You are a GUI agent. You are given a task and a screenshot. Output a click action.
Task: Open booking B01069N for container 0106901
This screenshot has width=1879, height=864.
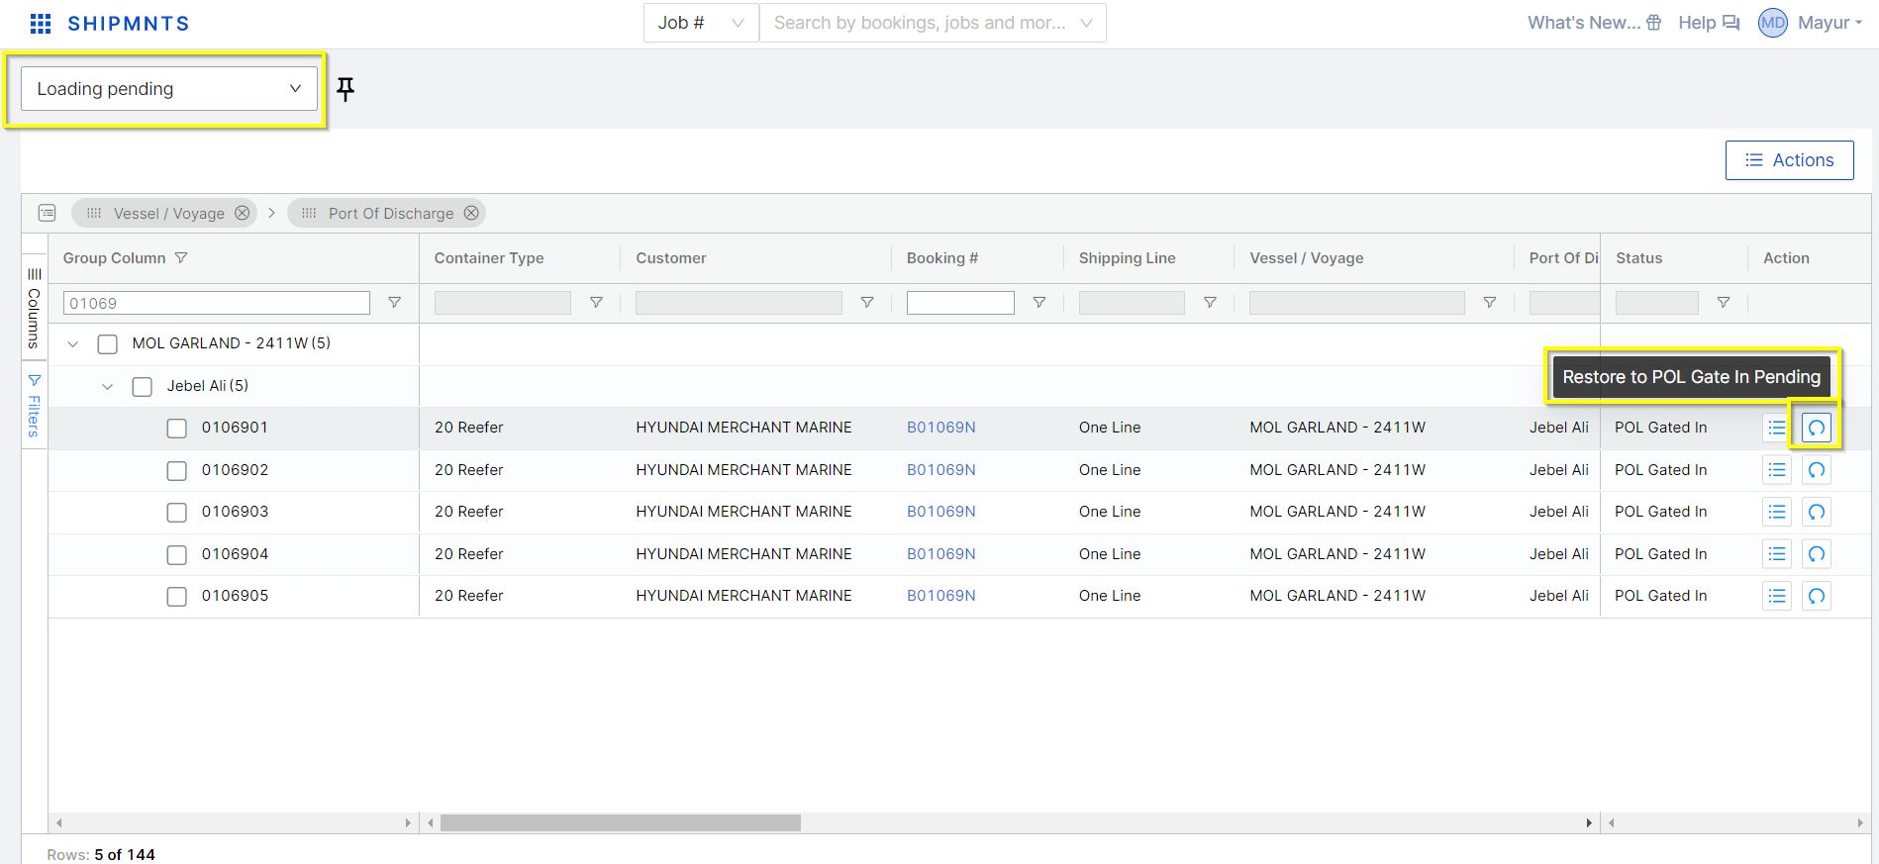tap(940, 428)
